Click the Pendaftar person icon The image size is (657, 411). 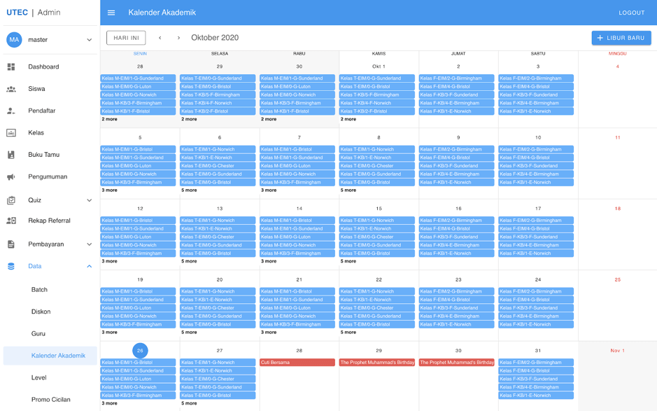click(x=11, y=111)
